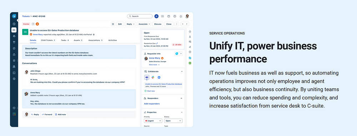Edit the resolution due pencil icon
Image resolution: width=357 pixels, height=136 pixels.
[157, 43]
